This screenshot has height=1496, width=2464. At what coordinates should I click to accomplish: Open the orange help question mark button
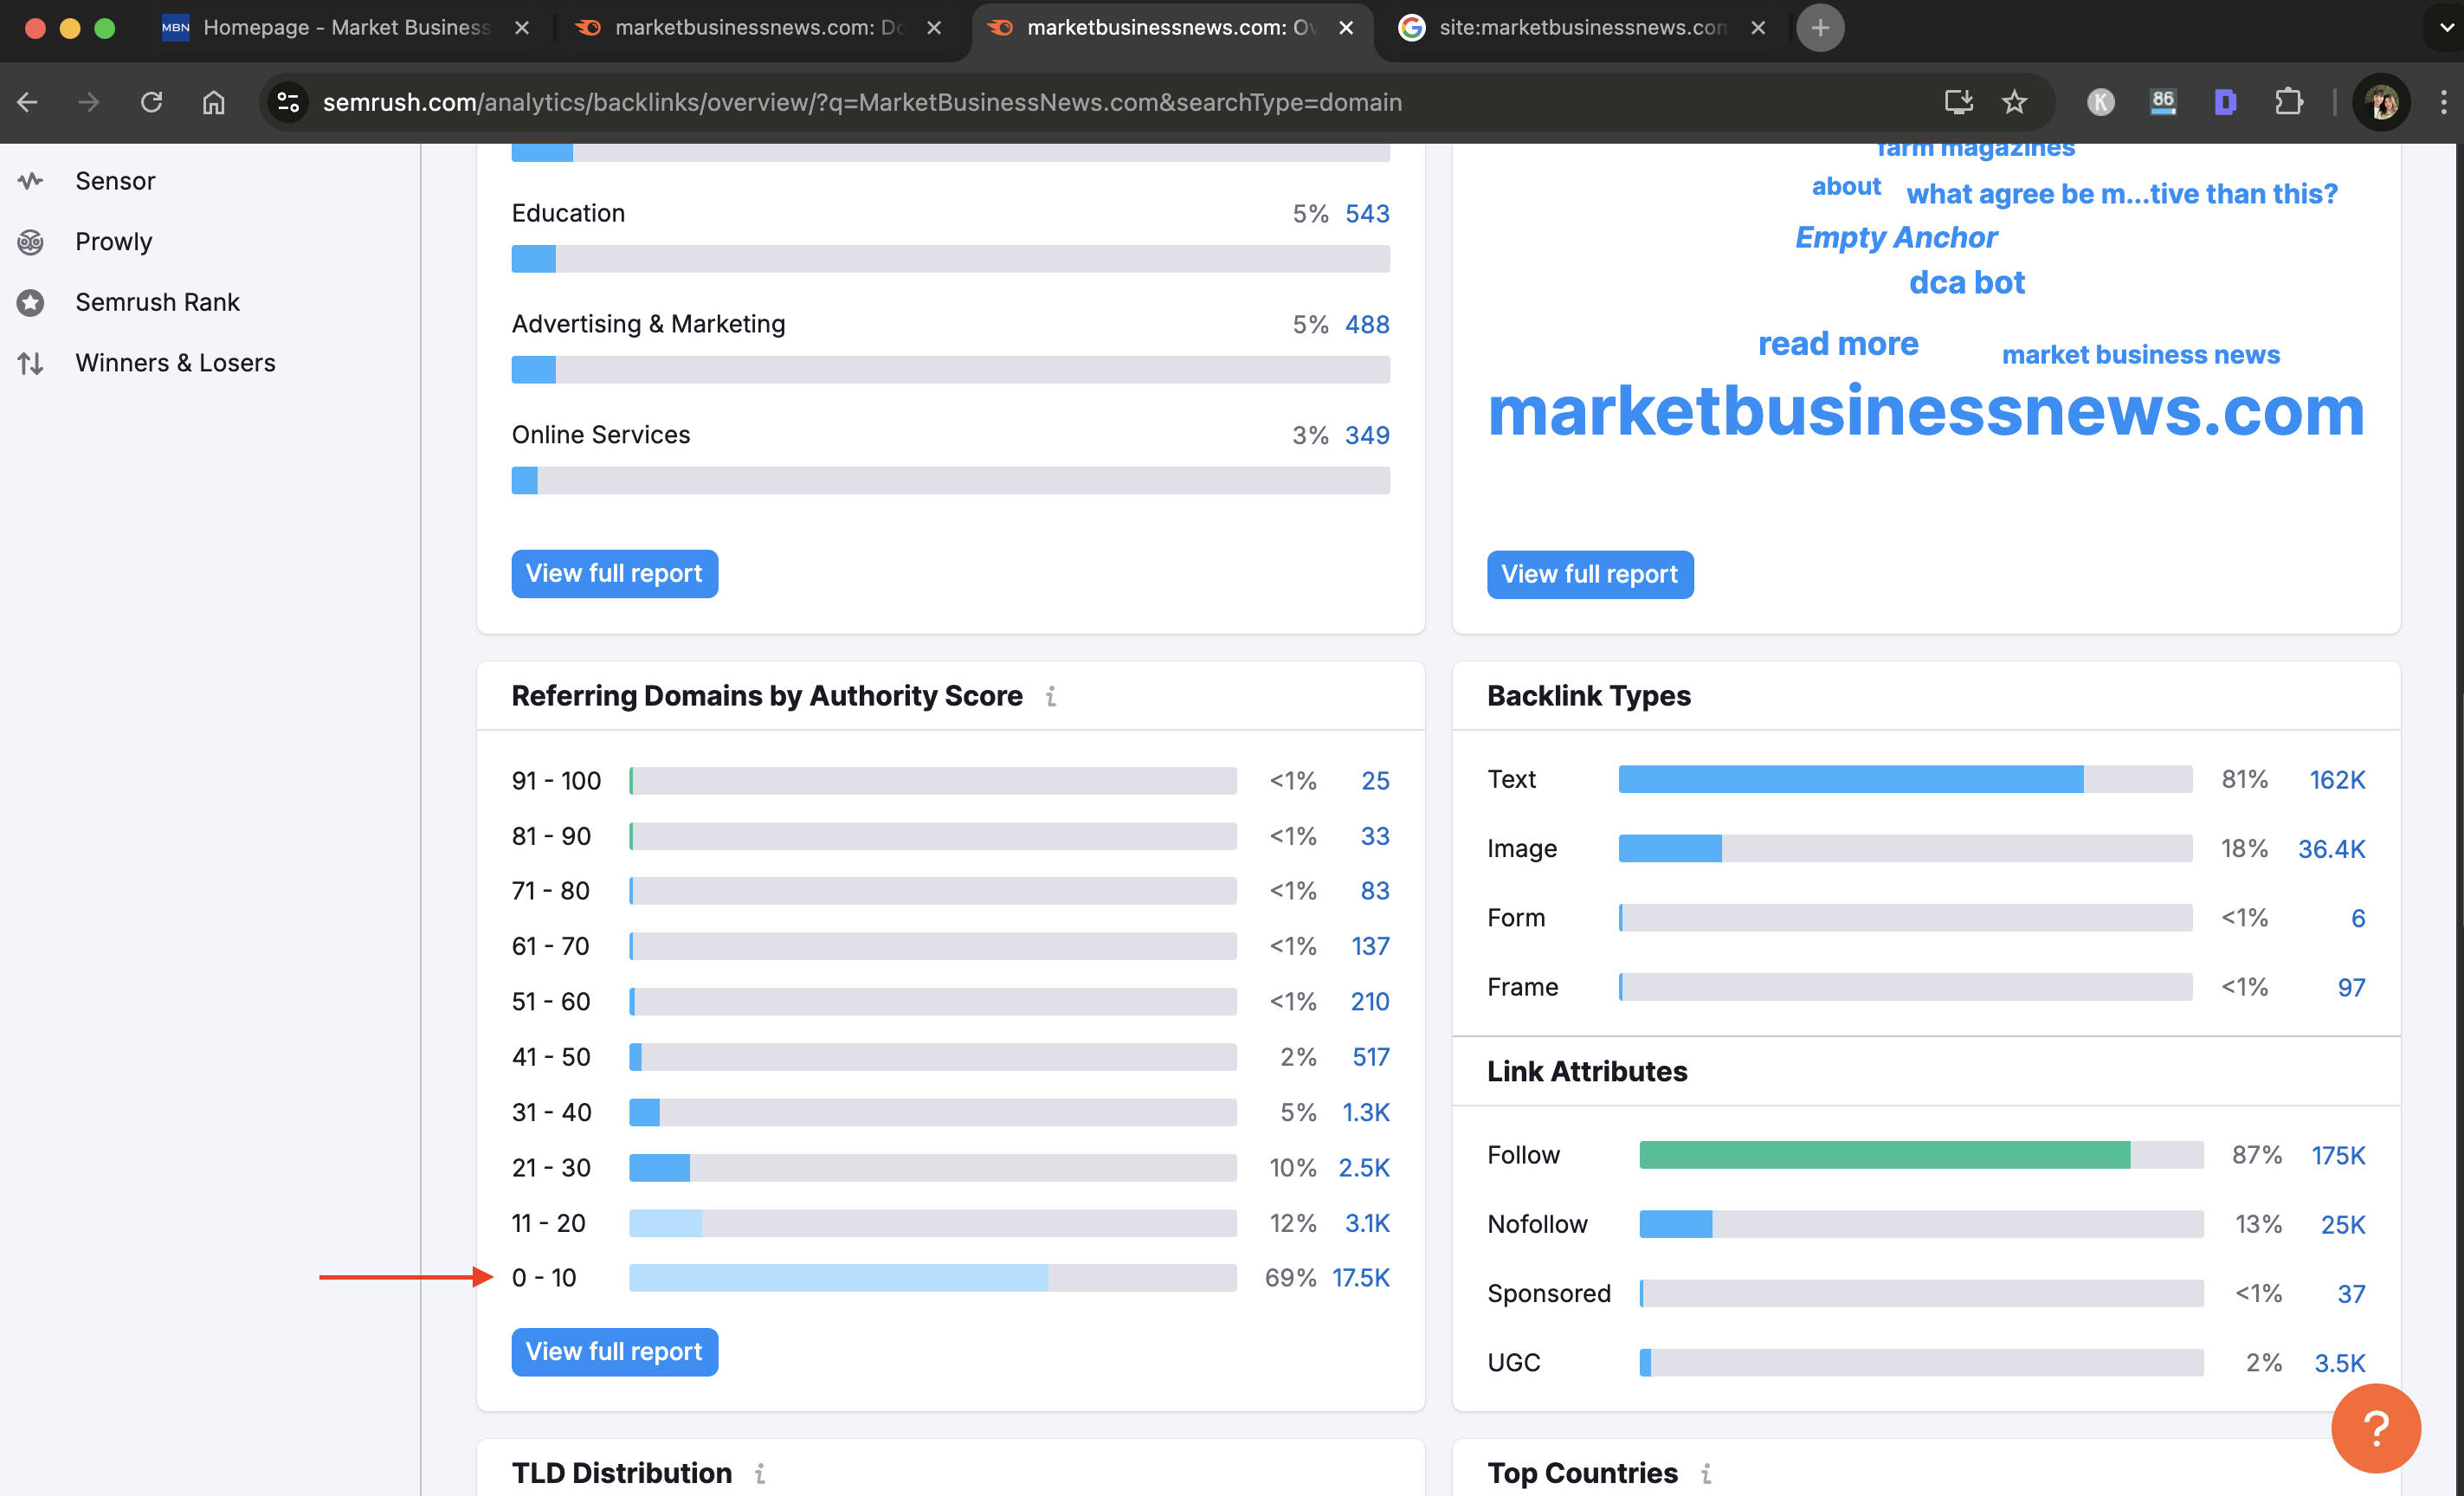coord(2376,1428)
